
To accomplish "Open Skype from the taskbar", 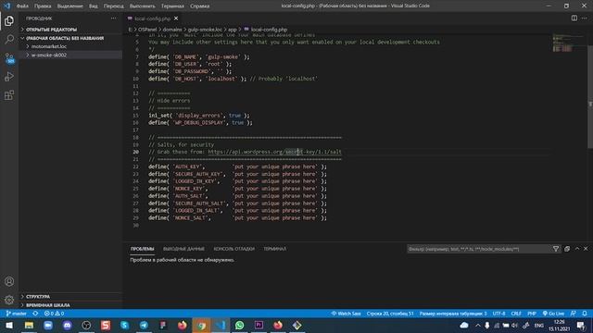I will [x=124, y=325].
